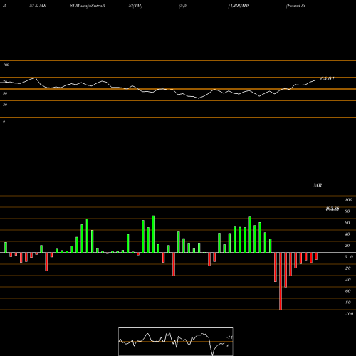The width and height of the screenshot is (356, 356).
Task: Open the mini momentum chart thumbnail
Action: click(x=176, y=341)
